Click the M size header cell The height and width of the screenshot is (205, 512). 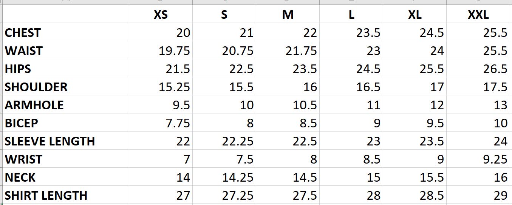pos(288,15)
